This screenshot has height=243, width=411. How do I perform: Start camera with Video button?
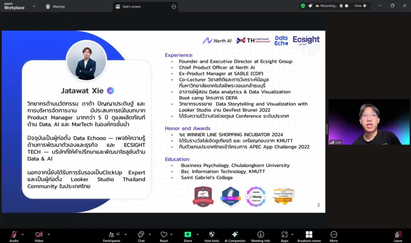coord(39,236)
